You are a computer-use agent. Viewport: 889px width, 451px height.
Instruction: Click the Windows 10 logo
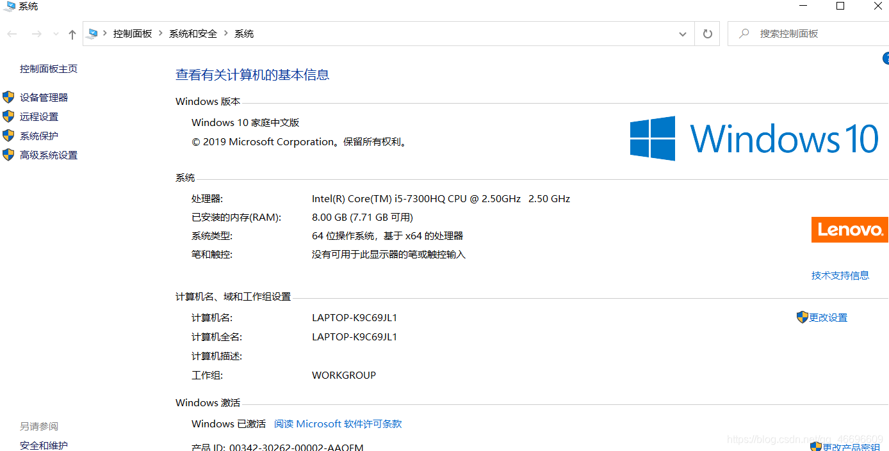pyautogui.click(x=755, y=138)
